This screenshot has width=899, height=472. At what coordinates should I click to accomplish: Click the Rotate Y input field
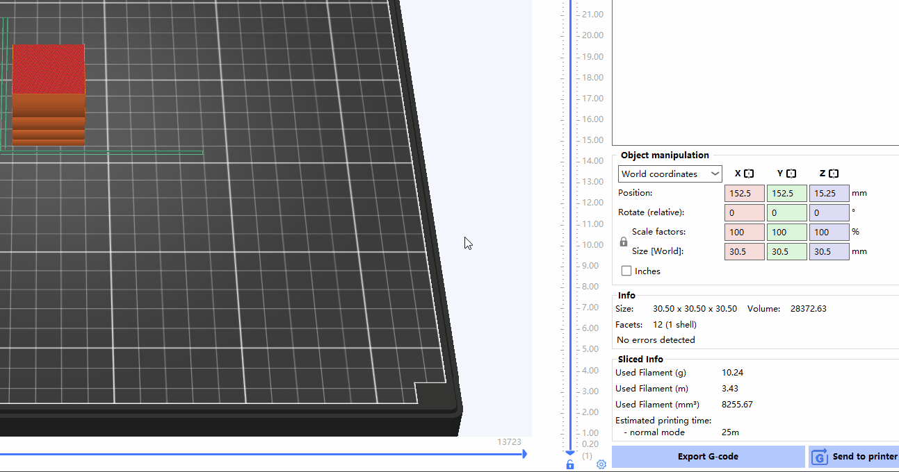[786, 213]
